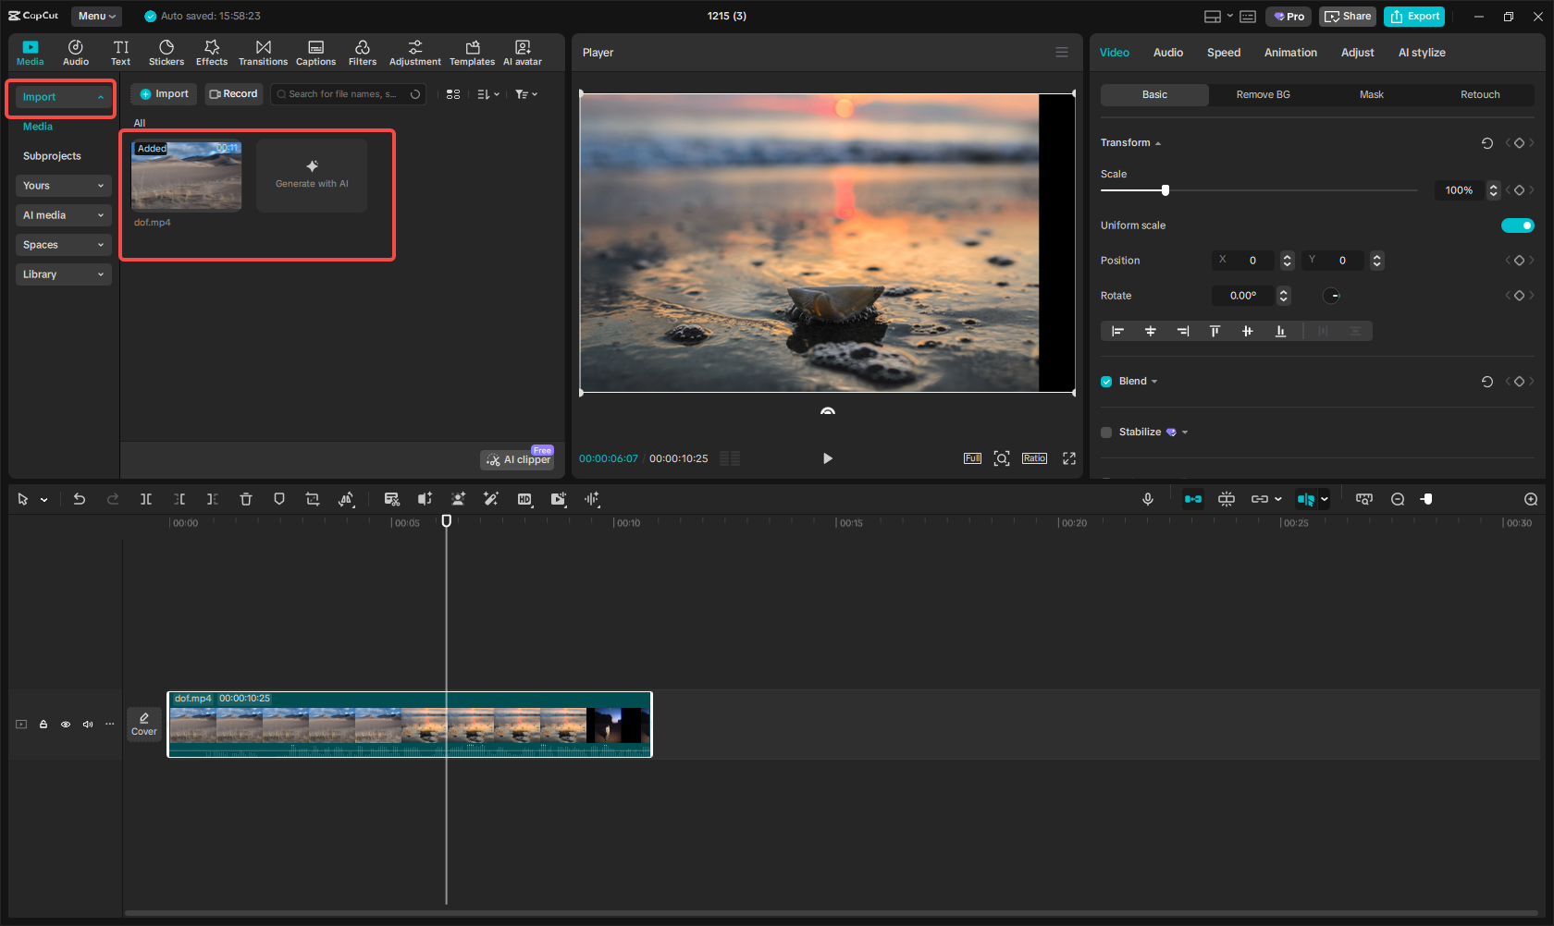
Task: Click the Undo arrow in timeline toolbar
Action: (x=80, y=499)
